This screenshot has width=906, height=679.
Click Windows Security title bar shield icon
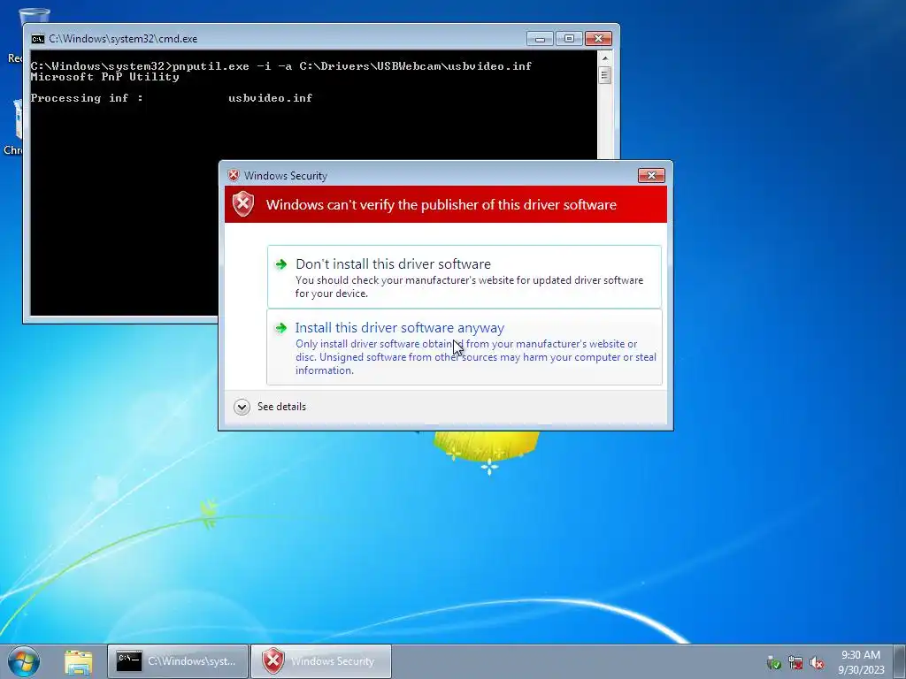point(234,176)
